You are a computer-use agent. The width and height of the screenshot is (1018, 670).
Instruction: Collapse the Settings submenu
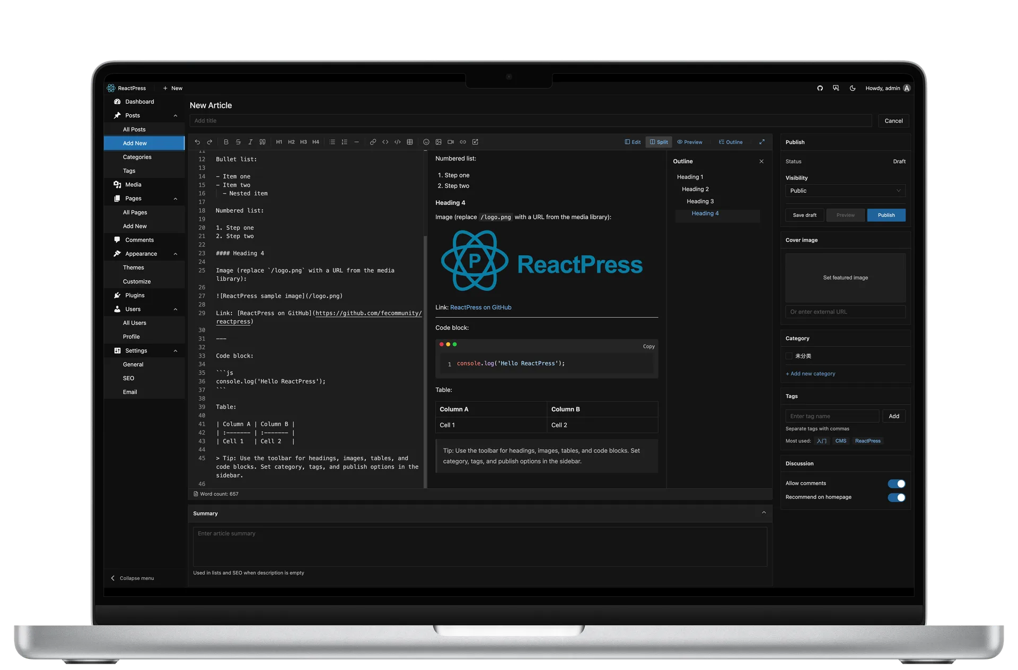[175, 351]
